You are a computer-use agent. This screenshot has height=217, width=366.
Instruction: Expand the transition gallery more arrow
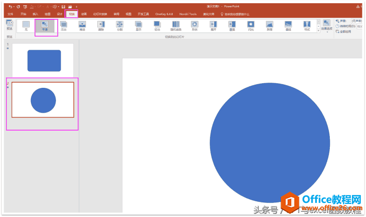tap(317, 31)
